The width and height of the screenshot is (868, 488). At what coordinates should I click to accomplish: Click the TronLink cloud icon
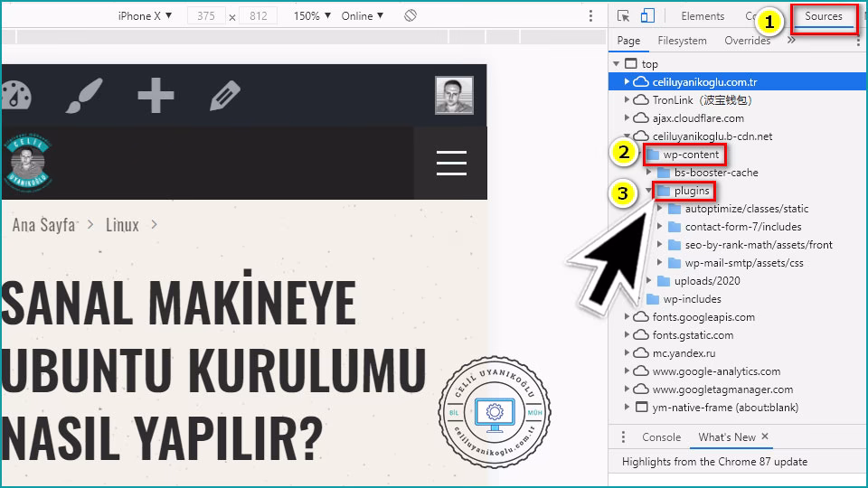(641, 99)
